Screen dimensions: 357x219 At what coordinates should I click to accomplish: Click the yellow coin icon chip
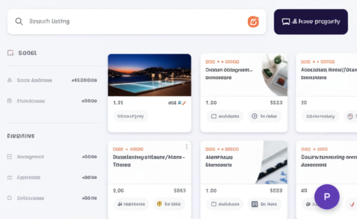click(x=169, y=204)
